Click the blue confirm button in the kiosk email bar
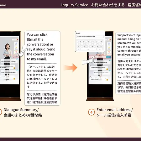The image size is (141, 141). coord(108,57)
